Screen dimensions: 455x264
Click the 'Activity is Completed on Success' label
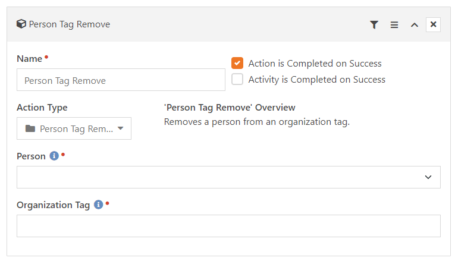[316, 80]
